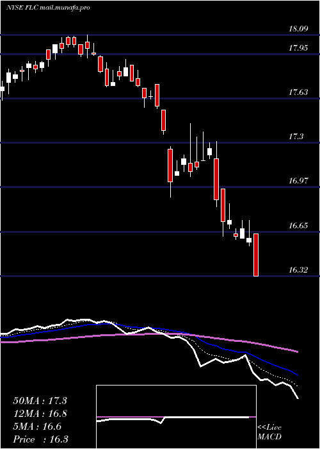This screenshot has height=449, width=320.
Task: Click the last large red candlestick
Action: pos(256,255)
